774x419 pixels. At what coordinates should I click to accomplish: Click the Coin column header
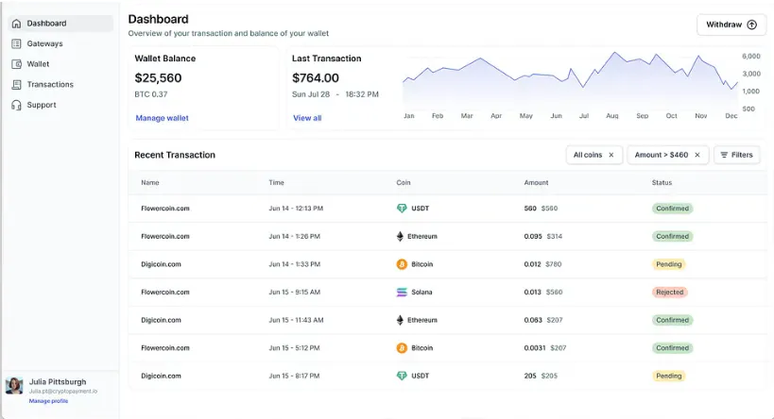point(404,183)
